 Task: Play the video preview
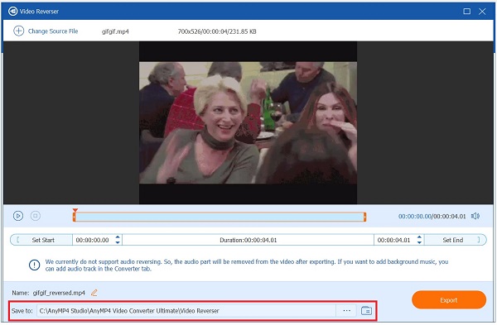18,216
